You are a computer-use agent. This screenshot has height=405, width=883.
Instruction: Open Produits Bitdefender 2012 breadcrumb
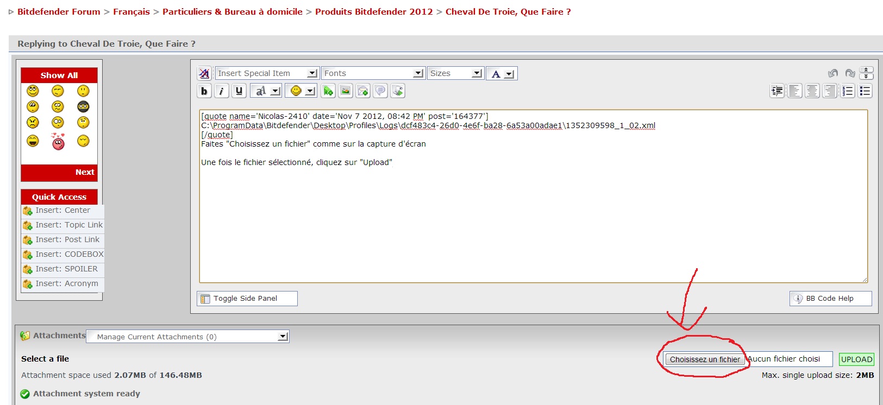374,11
